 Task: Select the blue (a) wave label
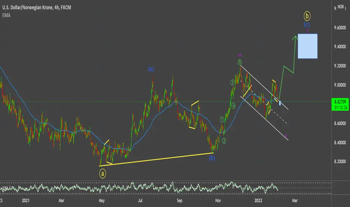click(x=151, y=69)
